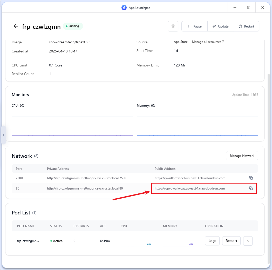
Task: Pause the running application
Action: (x=195, y=26)
